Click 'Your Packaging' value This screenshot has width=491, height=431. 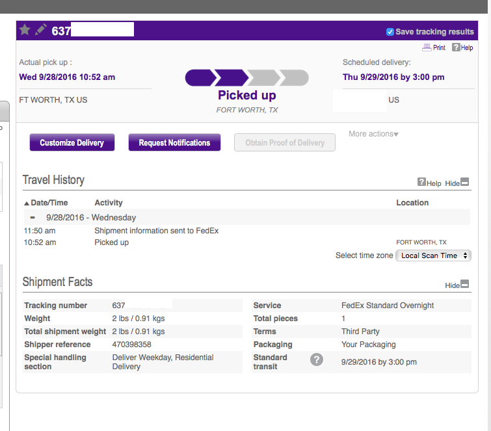pyautogui.click(x=369, y=345)
